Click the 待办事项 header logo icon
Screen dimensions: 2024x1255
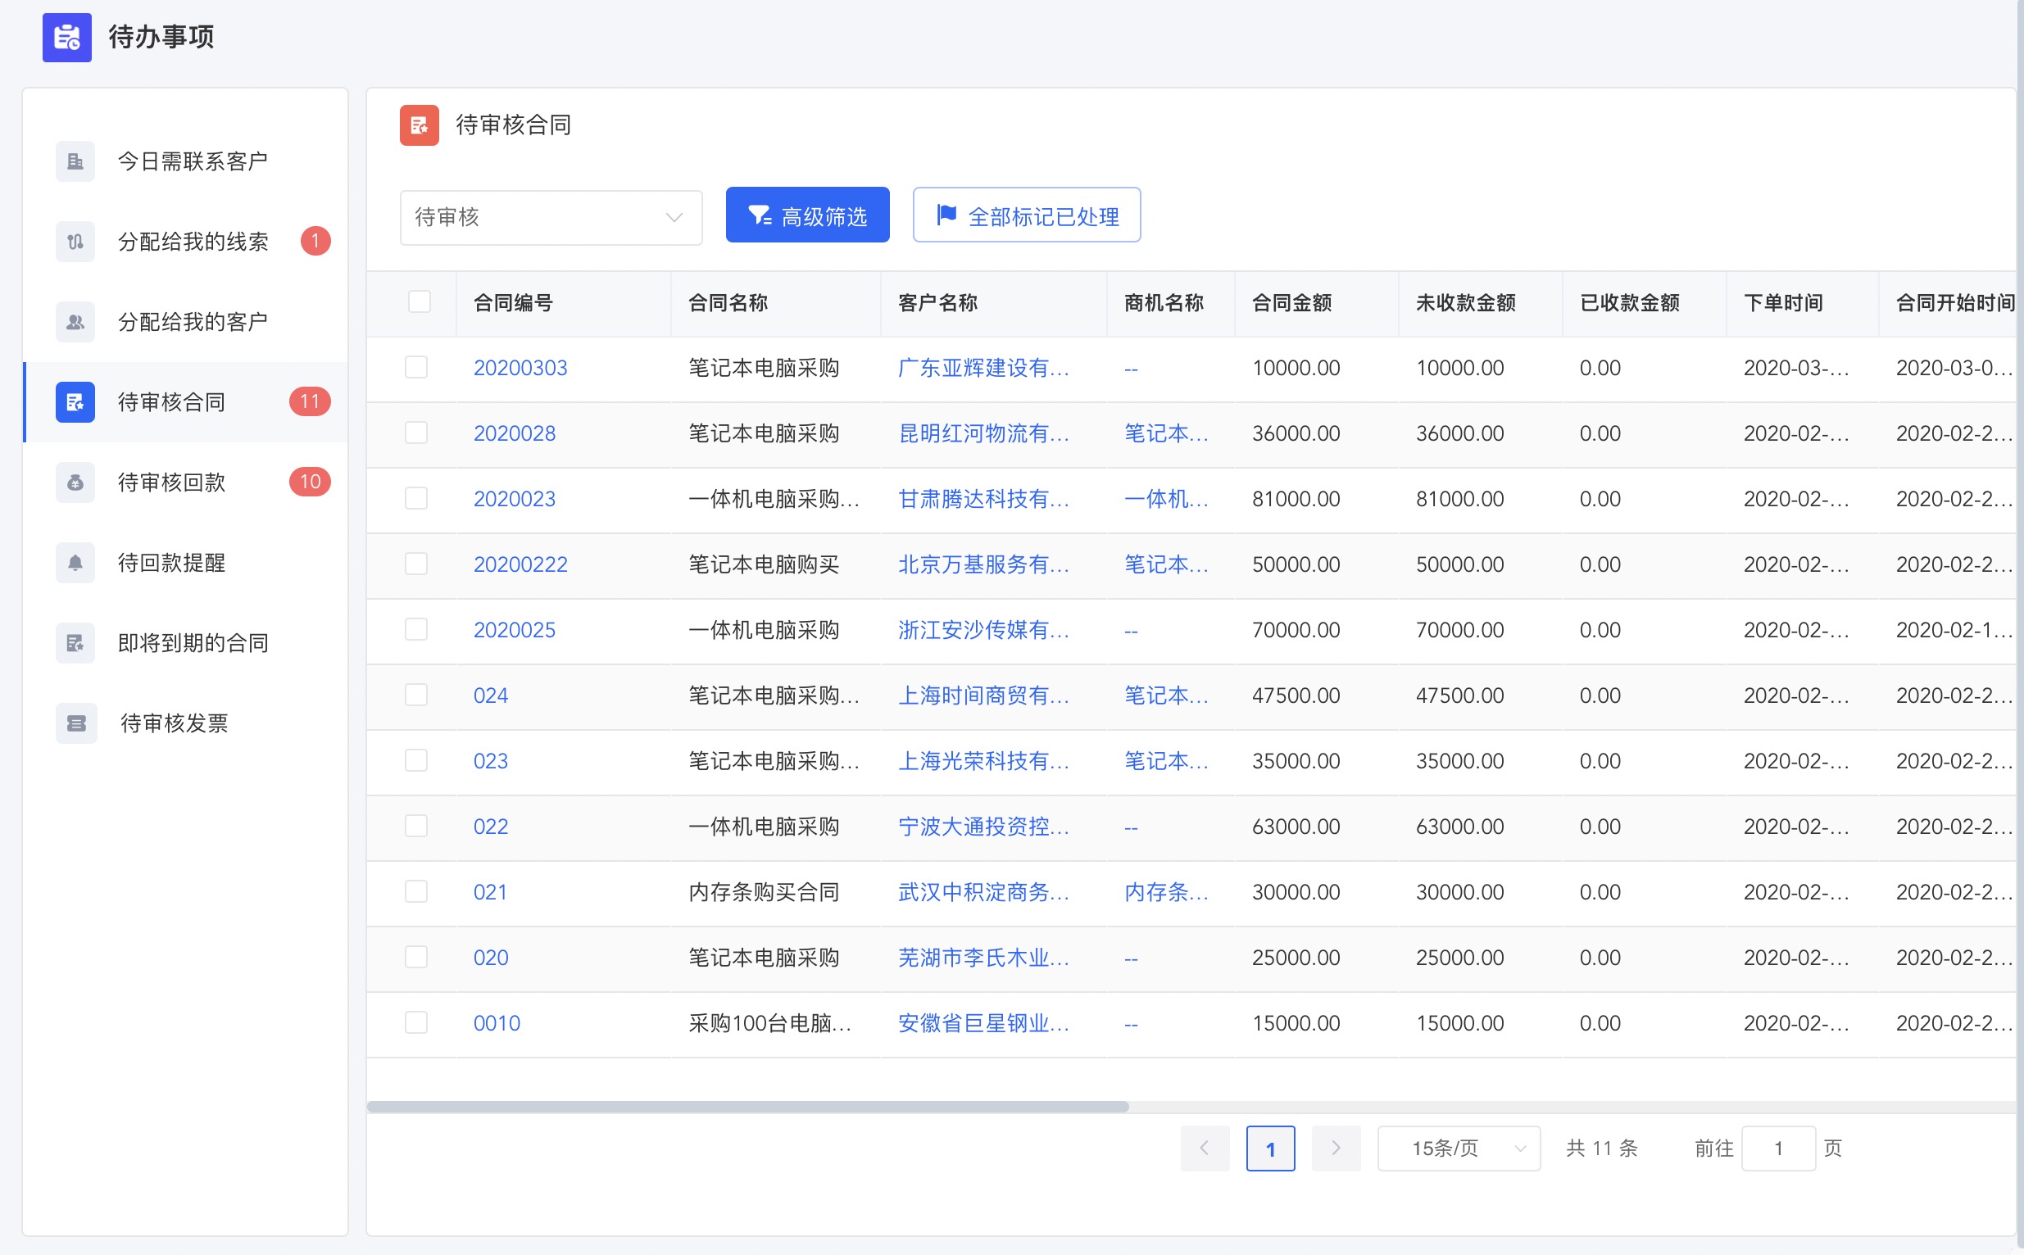tap(66, 38)
